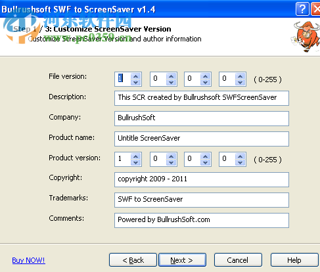Focus the fourth Product version number field
This screenshot has width=320, height=272.
(x=227, y=159)
